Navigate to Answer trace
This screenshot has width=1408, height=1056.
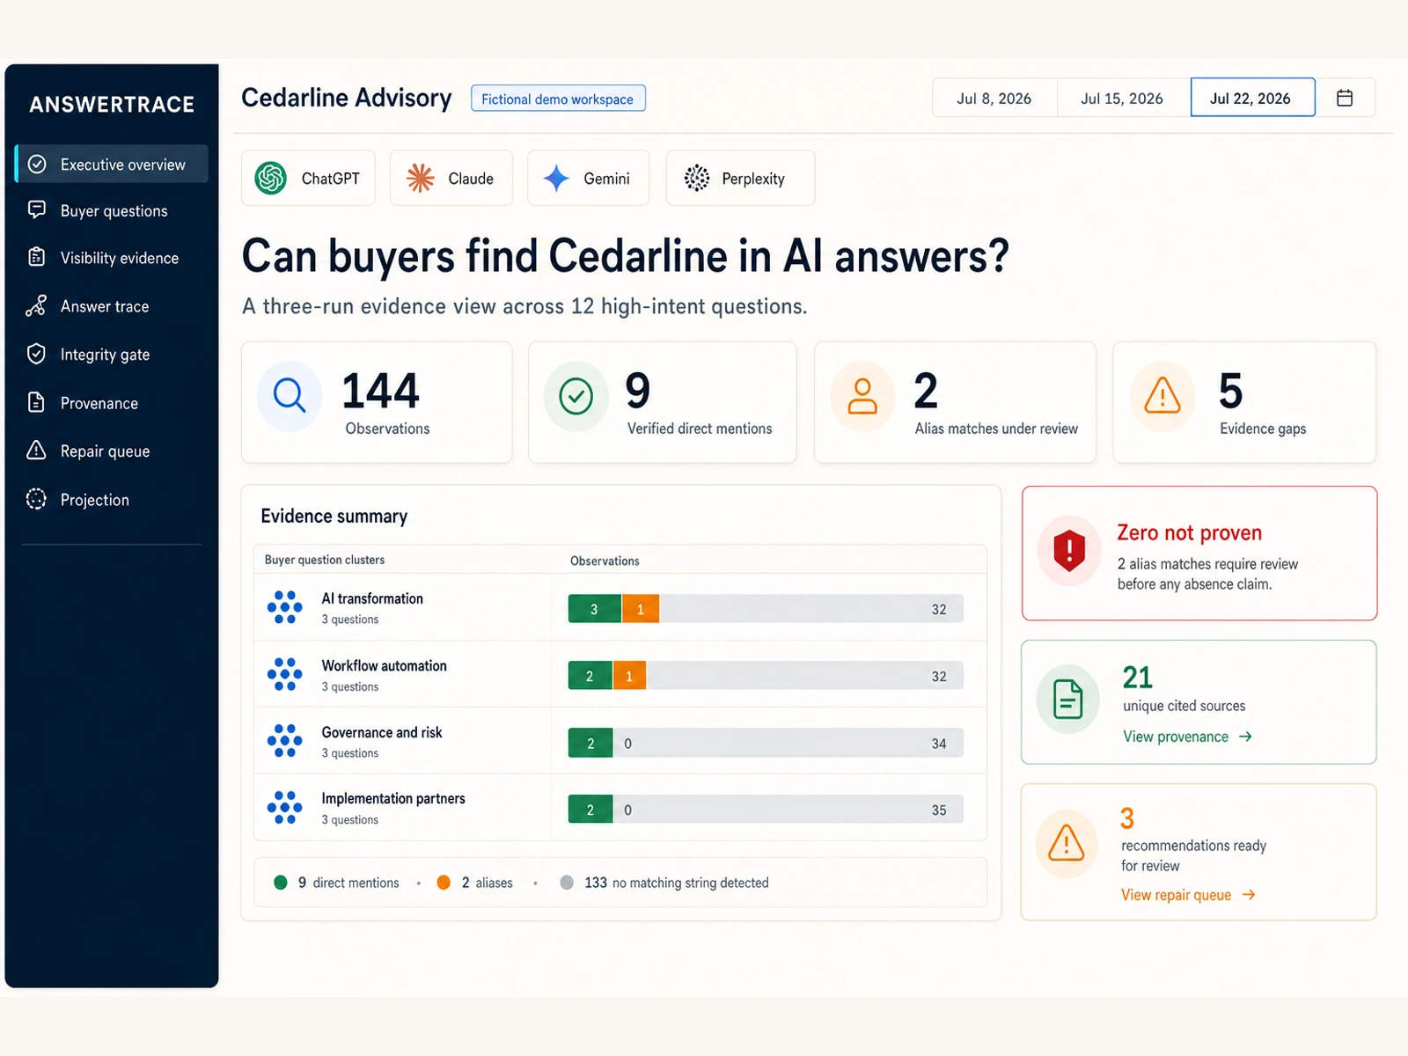(112, 305)
